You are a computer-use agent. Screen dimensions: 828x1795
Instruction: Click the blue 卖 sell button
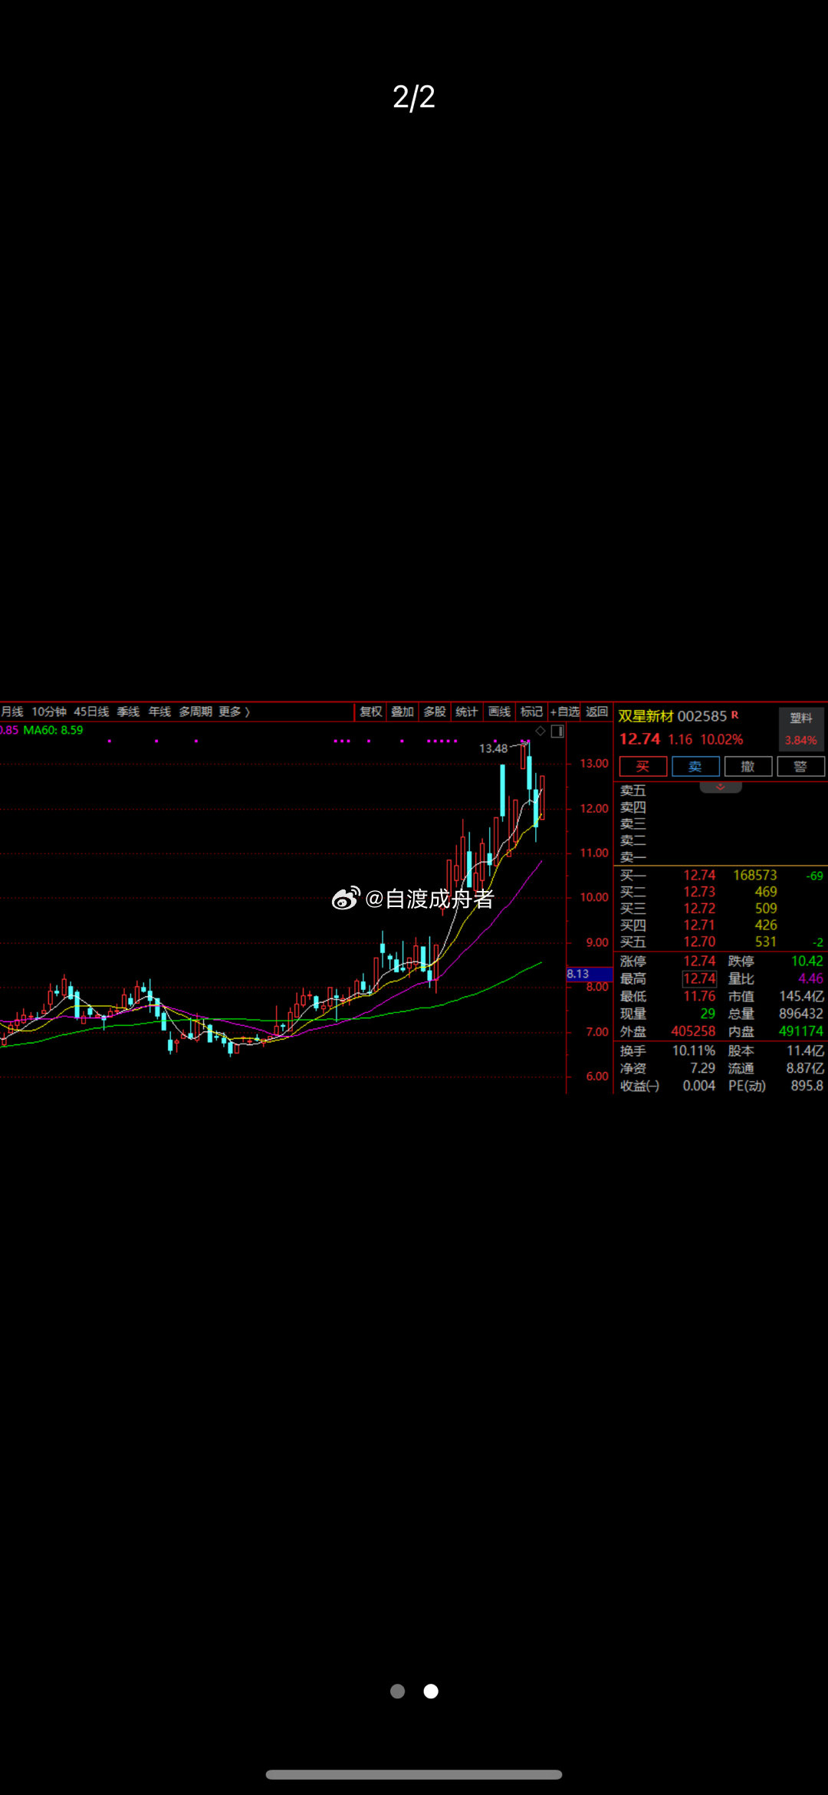[695, 766]
